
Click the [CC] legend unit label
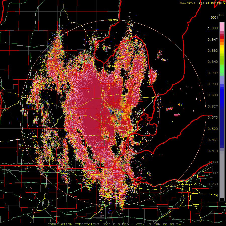pyautogui.click(x=214, y=17)
